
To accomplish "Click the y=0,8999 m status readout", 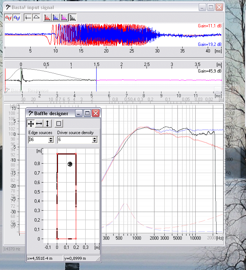I will click(x=75, y=258).
